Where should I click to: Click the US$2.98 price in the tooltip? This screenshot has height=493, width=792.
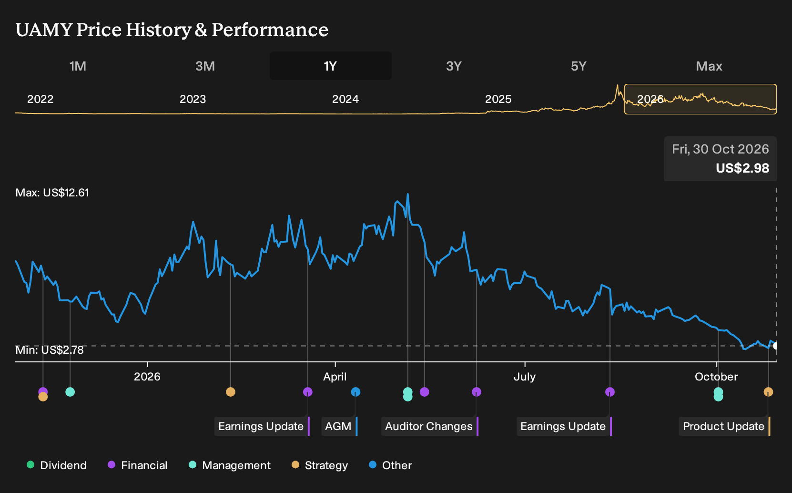pos(742,168)
